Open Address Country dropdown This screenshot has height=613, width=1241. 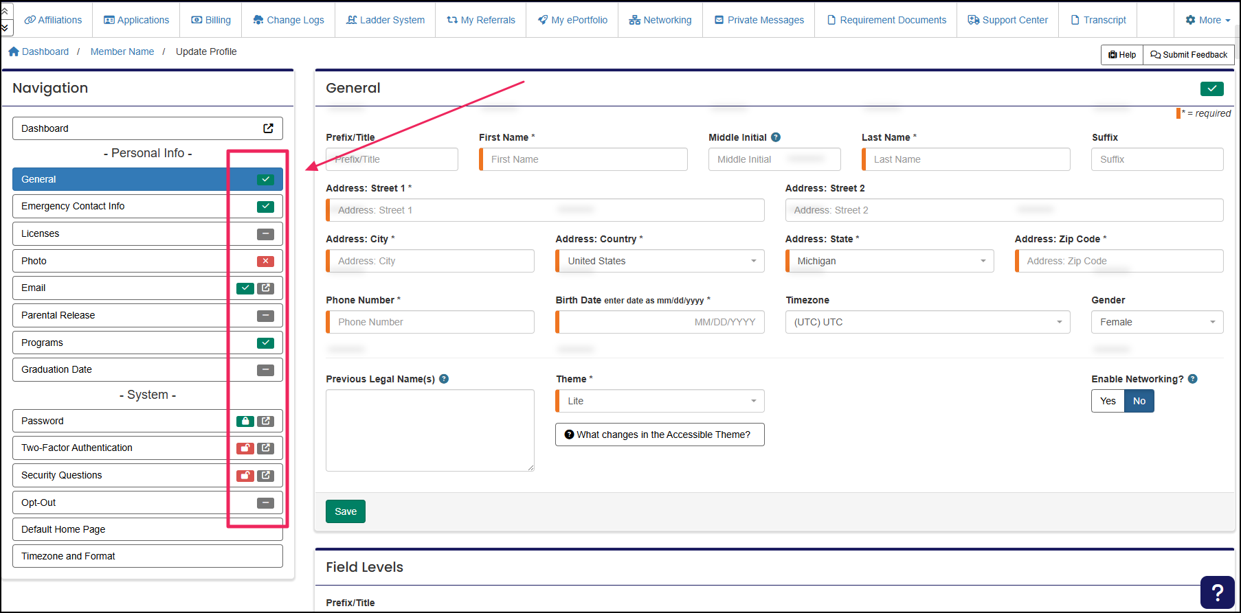[660, 261]
